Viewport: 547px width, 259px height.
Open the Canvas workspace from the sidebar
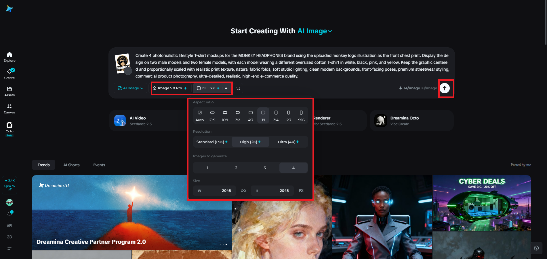tap(9, 109)
